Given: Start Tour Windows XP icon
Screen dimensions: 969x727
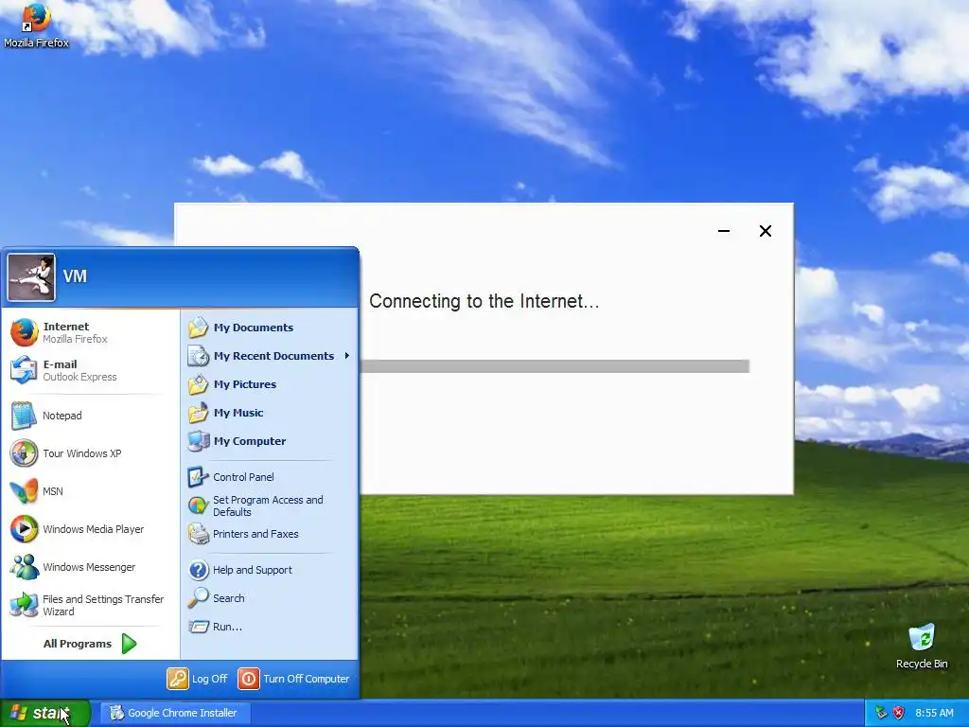Looking at the screenshot, I should coord(24,453).
